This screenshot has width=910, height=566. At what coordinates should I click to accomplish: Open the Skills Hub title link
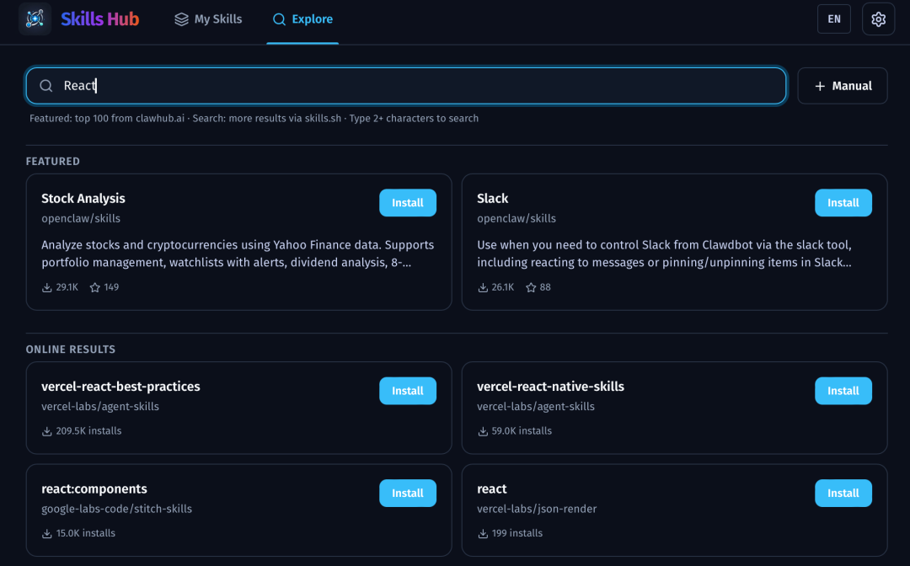[99, 19]
